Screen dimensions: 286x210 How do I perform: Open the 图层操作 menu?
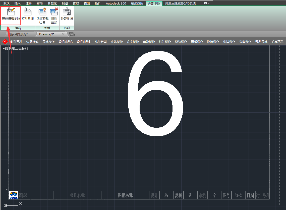[x=213, y=42]
